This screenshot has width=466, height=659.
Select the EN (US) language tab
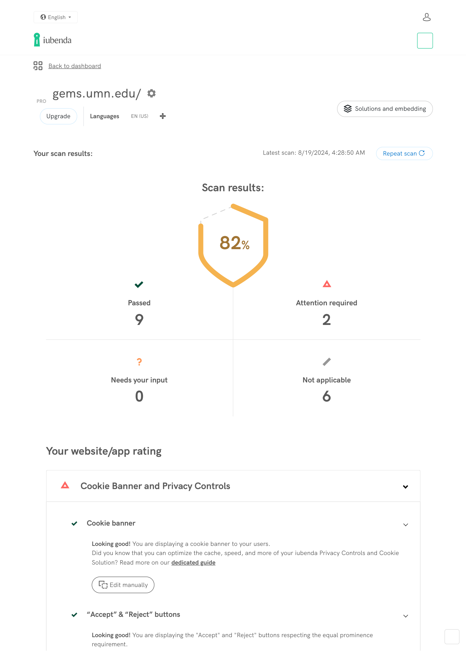139,116
